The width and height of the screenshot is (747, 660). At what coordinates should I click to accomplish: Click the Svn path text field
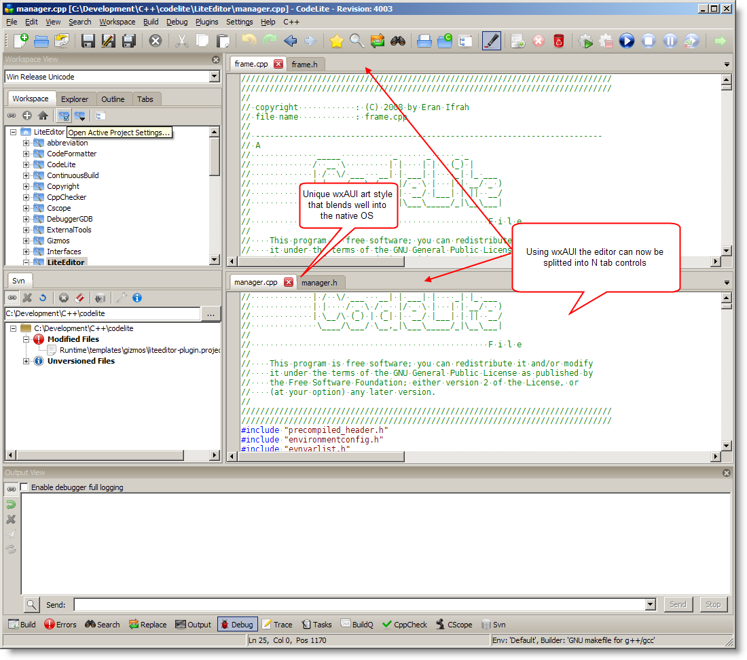103,314
